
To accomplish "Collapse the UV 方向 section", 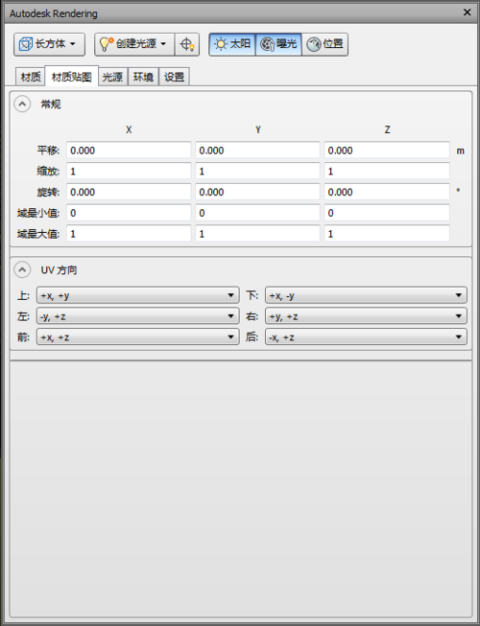I will click(x=22, y=270).
